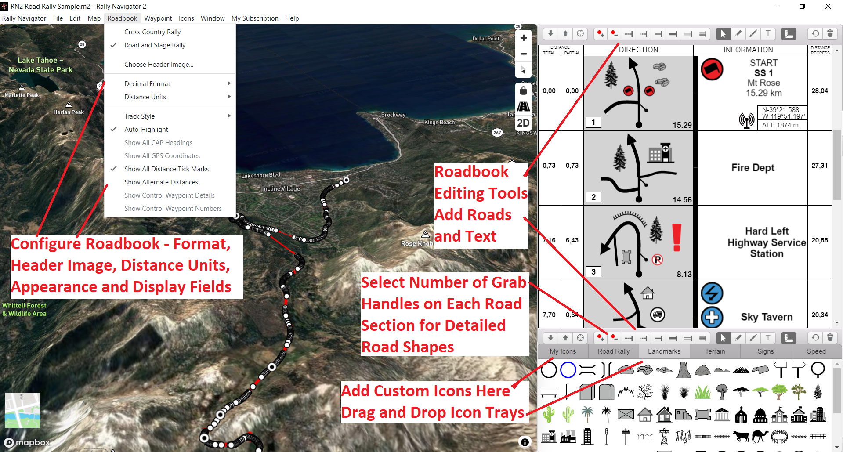The height and width of the screenshot is (452, 843).
Task: Select roadbook row 2 Fire Dept
Action: (x=685, y=168)
